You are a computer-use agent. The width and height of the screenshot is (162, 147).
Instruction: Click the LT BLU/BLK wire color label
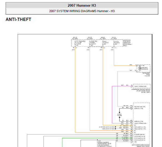click(125, 139)
